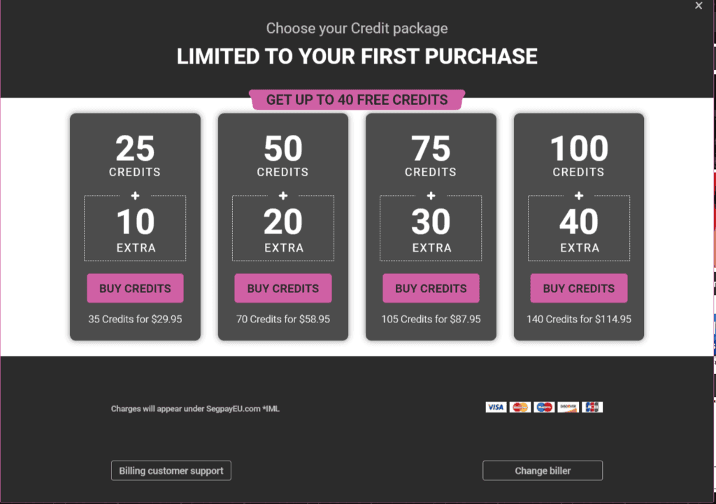The width and height of the screenshot is (716, 504).
Task: Open Billing customer support
Action: coord(171,470)
